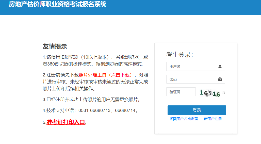261x144 pixels.
Task: Click the first tip about IE浏览器 versions
Action: 95,57
